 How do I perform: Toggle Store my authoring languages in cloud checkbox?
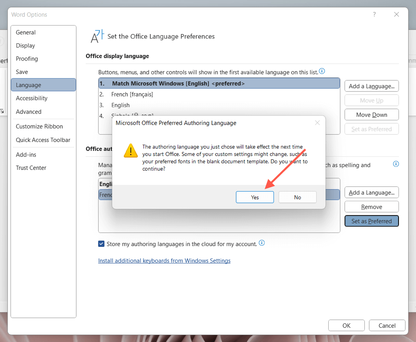[x=102, y=244]
